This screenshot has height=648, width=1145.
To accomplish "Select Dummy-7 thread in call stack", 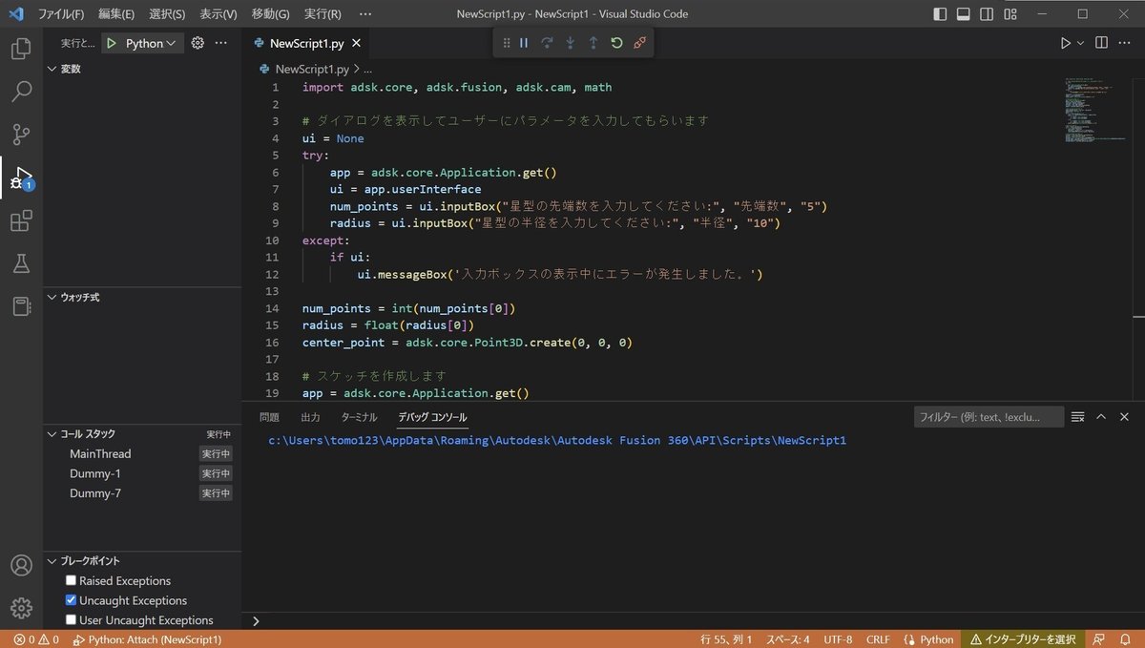I will pyautogui.click(x=95, y=493).
